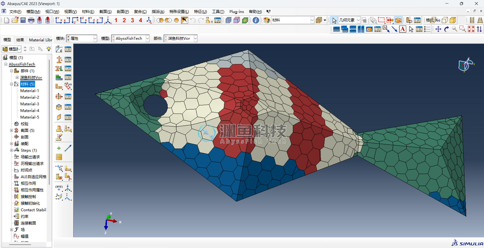Click the Create Section icon
Viewport: 484px width, 248px height.
(59, 59)
